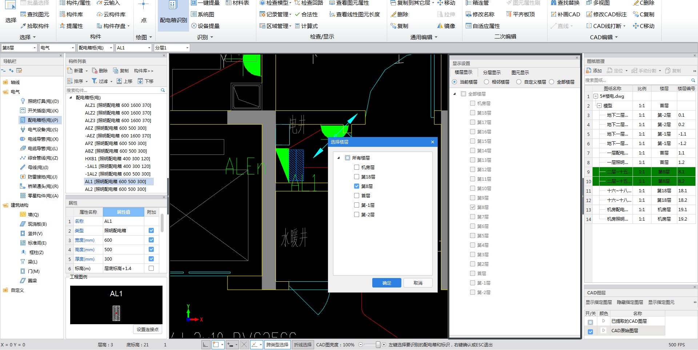
Task: Open 通用编辑 ribbon group menu
Action: click(x=424, y=37)
